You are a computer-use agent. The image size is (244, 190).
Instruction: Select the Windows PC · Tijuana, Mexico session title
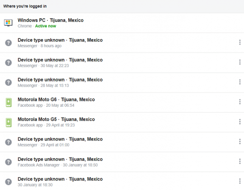(50, 20)
